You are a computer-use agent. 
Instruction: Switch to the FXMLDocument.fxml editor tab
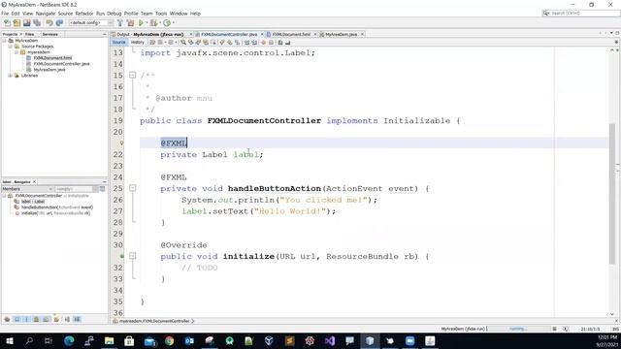point(291,35)
